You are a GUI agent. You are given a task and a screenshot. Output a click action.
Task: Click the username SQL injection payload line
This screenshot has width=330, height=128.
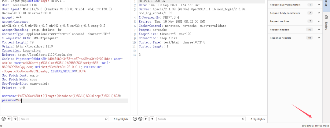pos(61,96)
